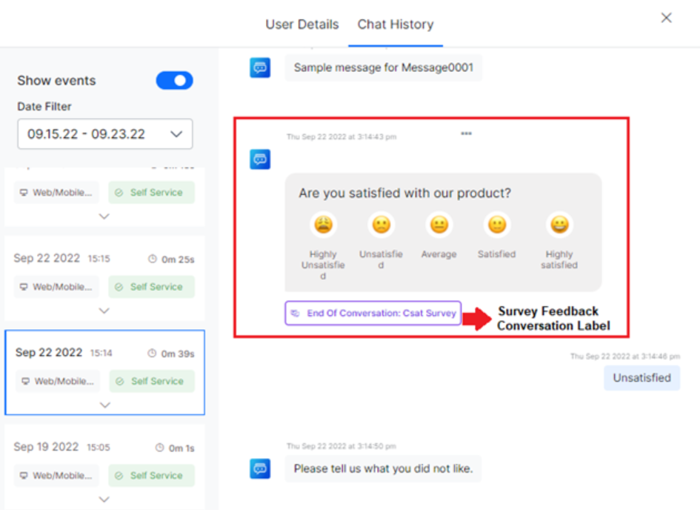Open the Date Filter dropdown
The image size is (700, 510).
(x=105, y=134)
